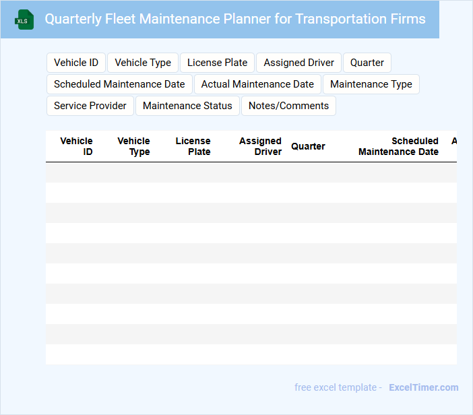
Task: Click the green XLS file icon
Action: [24, 20]
